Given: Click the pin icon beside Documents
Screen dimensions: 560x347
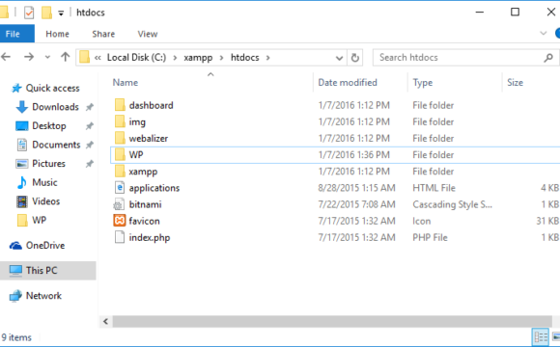Looking at the screenshot, I should coord(89,145).
